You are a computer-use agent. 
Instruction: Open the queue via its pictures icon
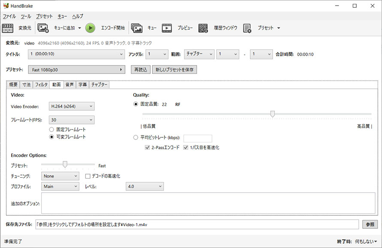(136, 28)
